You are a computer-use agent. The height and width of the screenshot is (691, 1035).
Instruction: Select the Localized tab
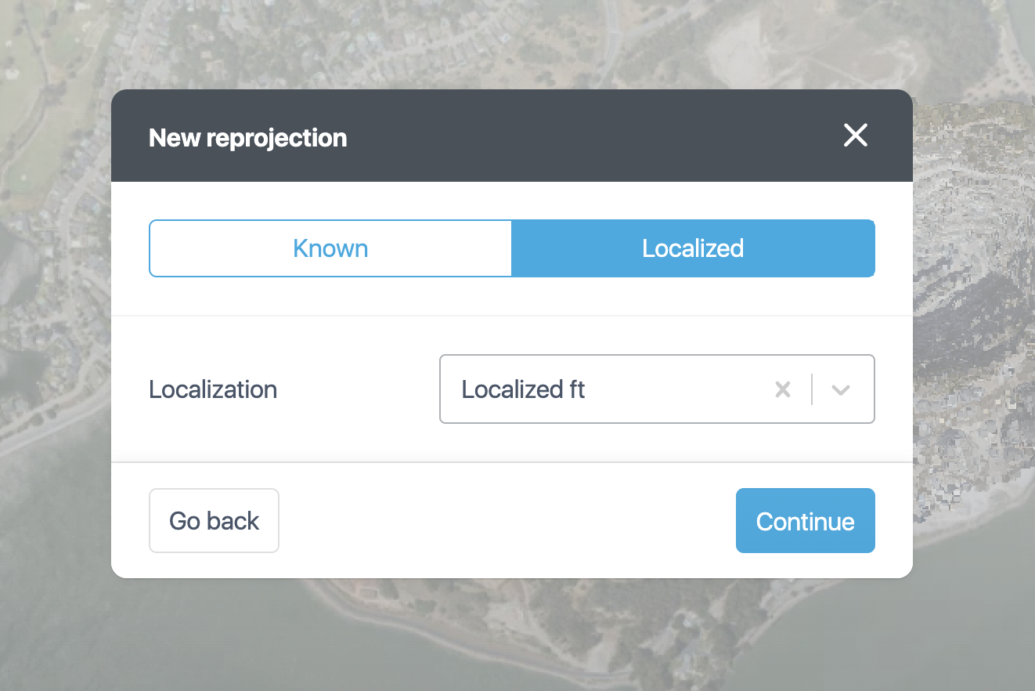tap(693, 248)
